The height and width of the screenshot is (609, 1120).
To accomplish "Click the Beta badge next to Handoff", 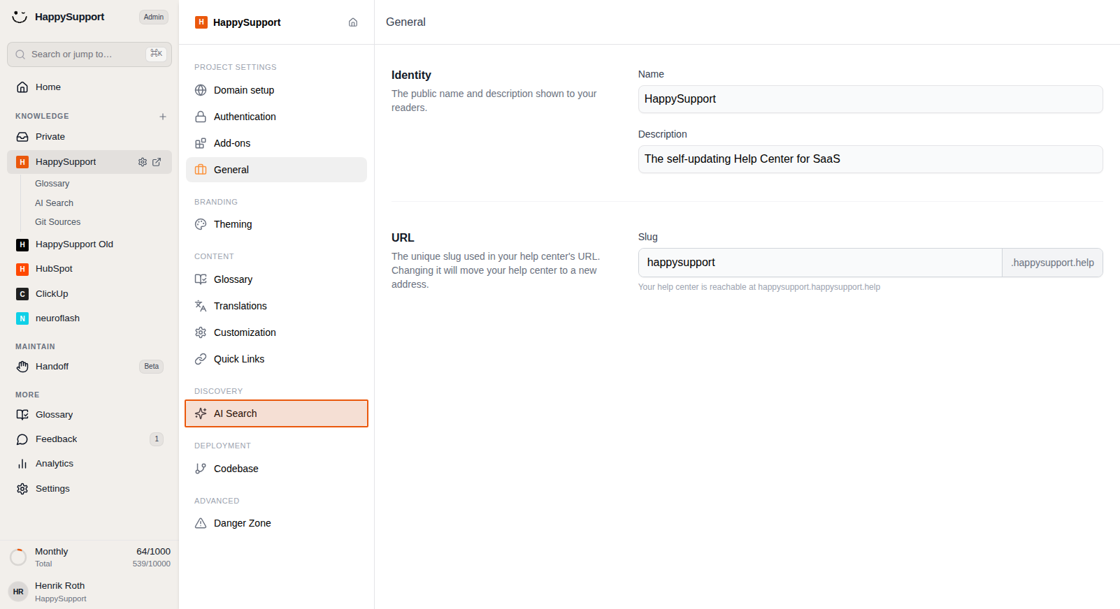I will (152, 367).
